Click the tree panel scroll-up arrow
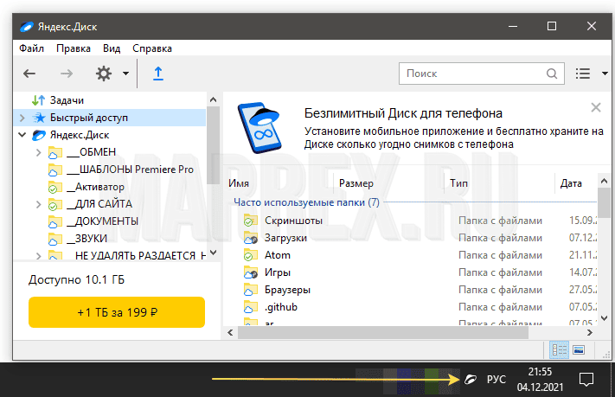615x397 pixels. point(213,99)
